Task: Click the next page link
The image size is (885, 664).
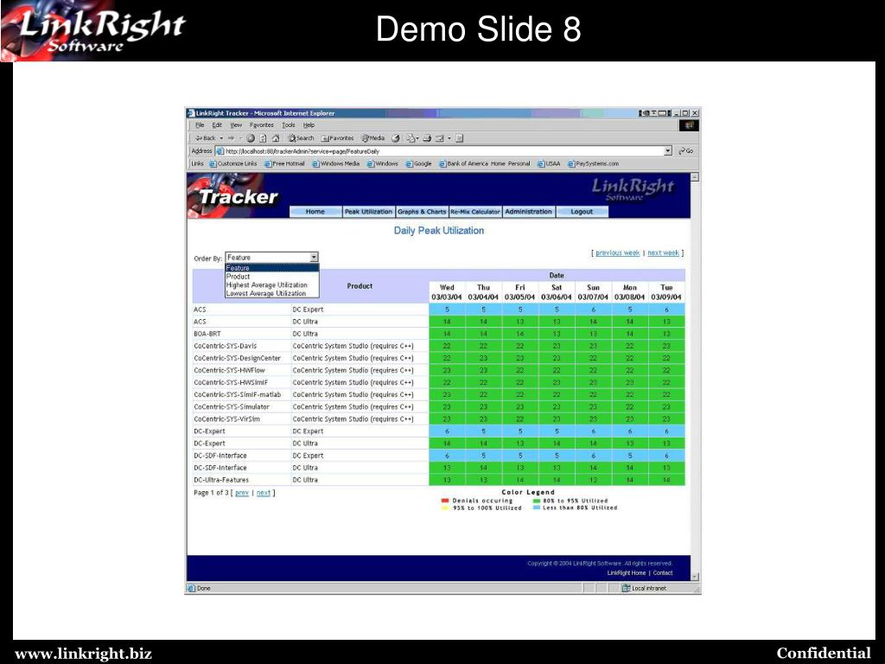Action: tap(264, 493)
